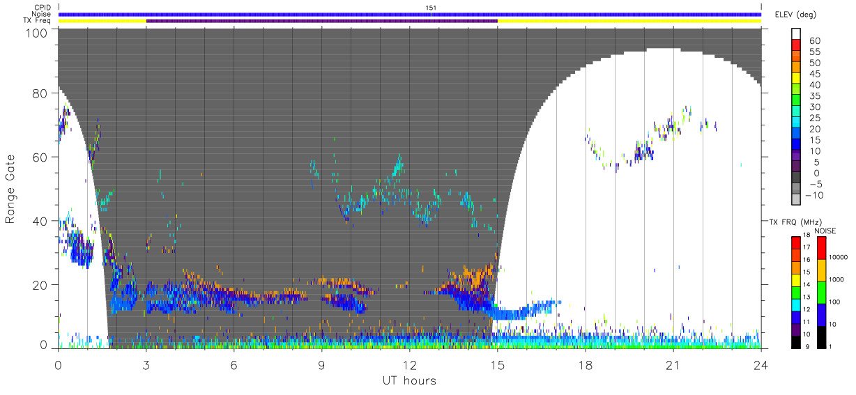Click the "80" tick on the Range Gate axis

(40, 93)
